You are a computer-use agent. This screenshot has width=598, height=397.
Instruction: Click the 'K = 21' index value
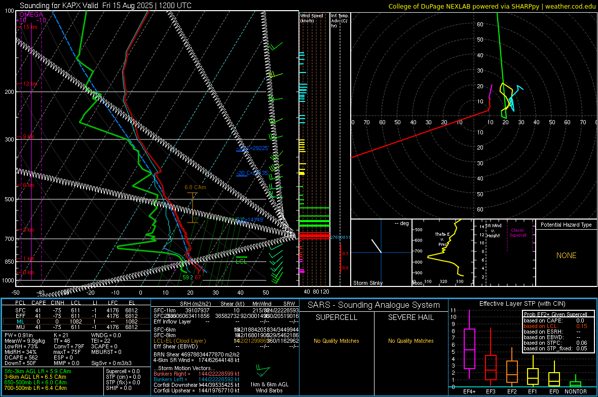click(61, 335)
